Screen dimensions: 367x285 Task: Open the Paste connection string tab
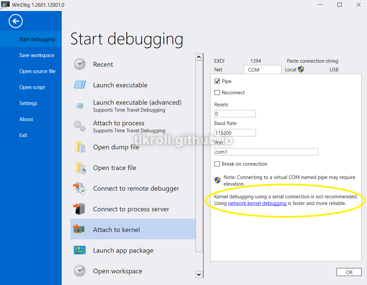(312, 61)
